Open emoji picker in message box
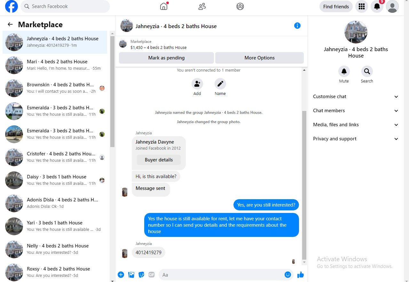 288,275
